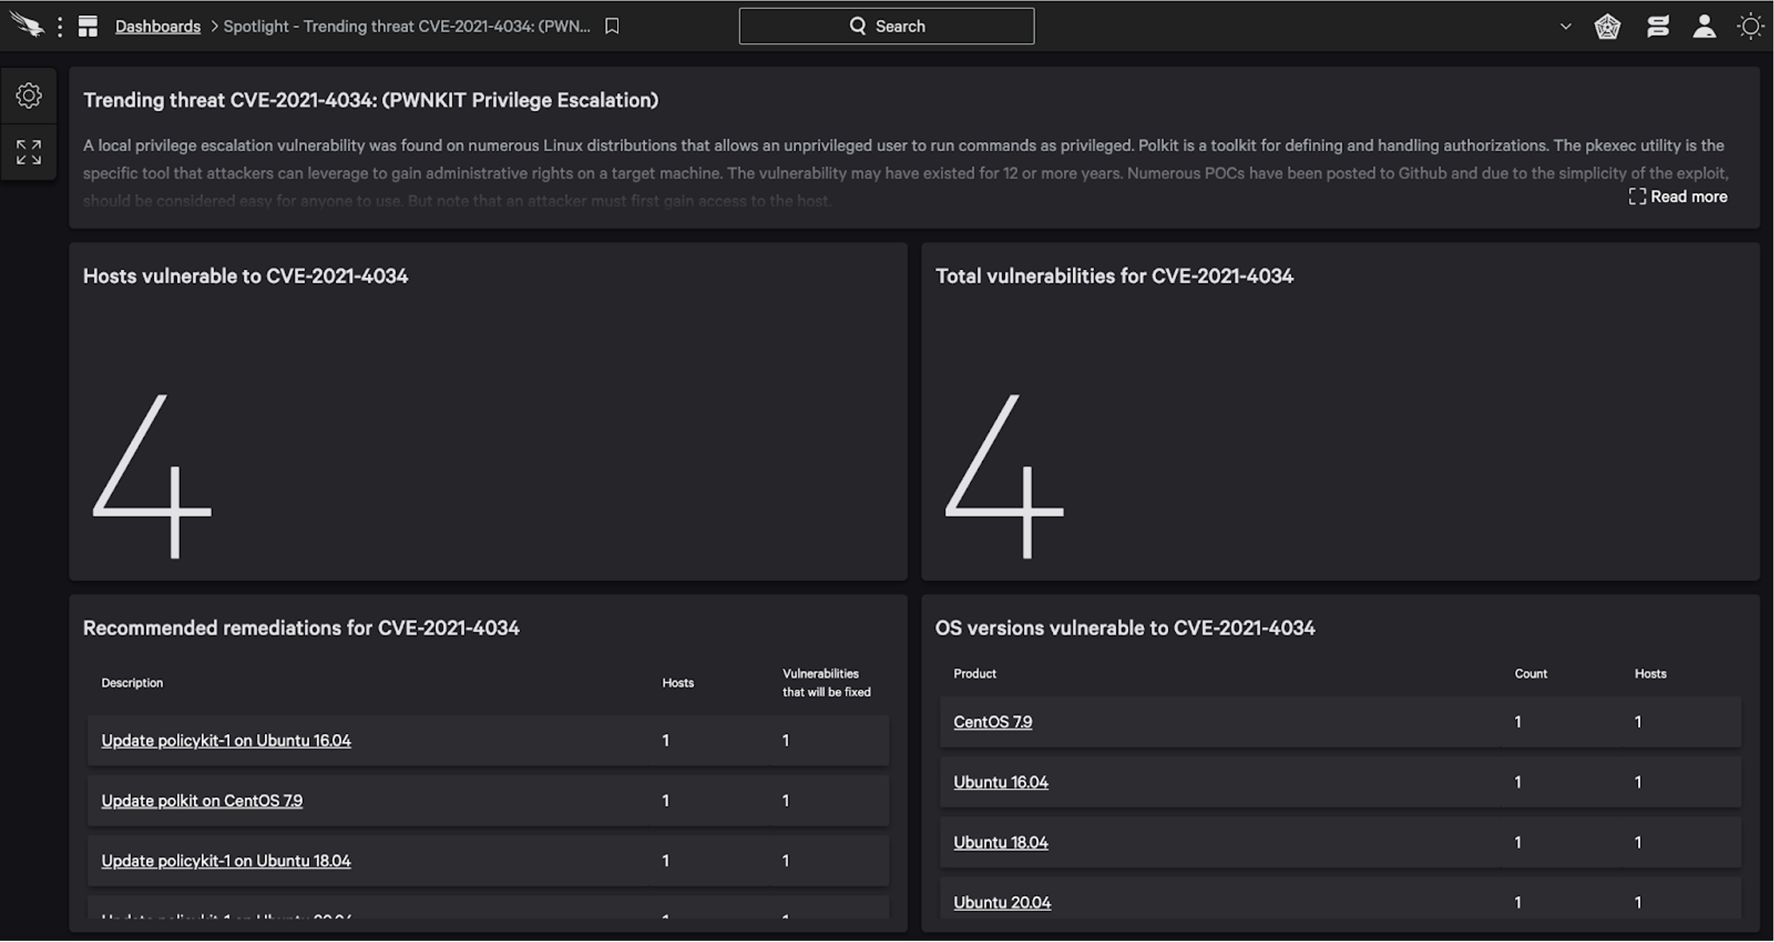Open the Ubuntu 20.04 product link
This screenshot has width=1774, height=942.
(x=1002, y=902)
